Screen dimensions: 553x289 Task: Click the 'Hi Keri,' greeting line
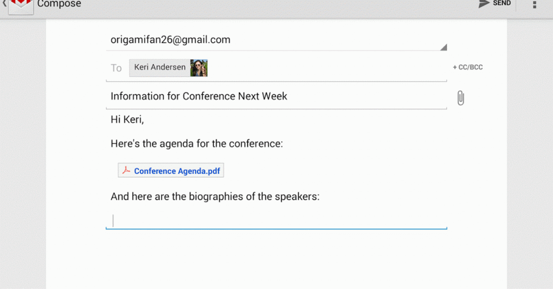click(x=127, y=120)
